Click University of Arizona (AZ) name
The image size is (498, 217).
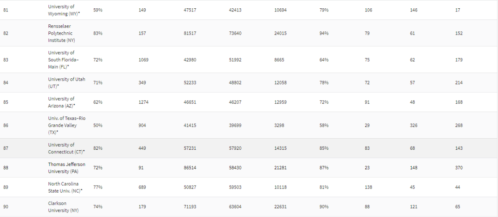click(62, 102)
